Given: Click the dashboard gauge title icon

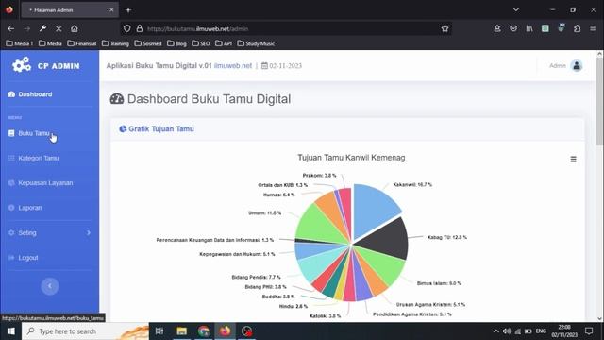Looking at the screenshot, I should coord(117,99).
